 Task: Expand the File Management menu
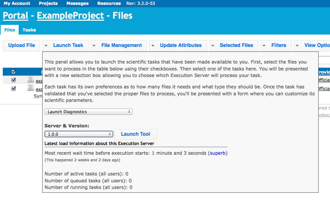tap(121, 45)
